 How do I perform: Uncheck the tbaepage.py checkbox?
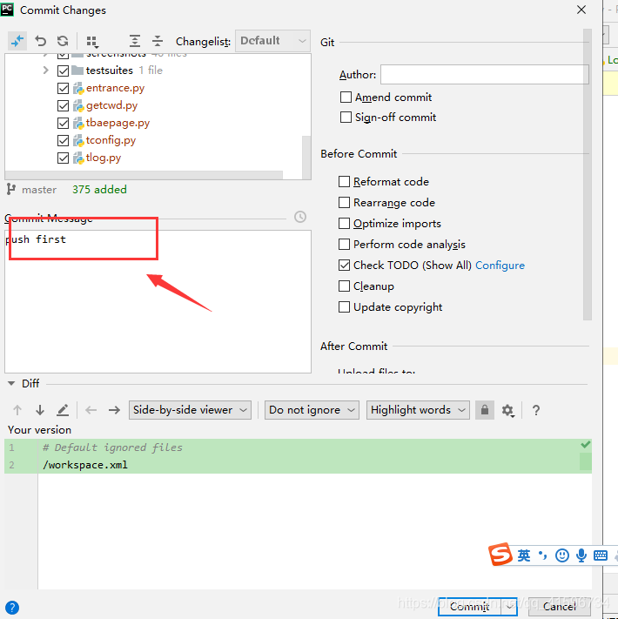tap(64, 123)
